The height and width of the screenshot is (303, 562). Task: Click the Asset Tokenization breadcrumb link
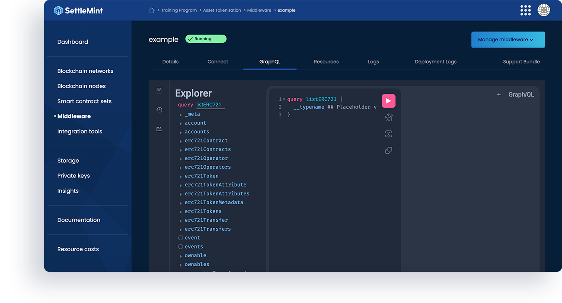pyautogui.click(x=222, y=10)
